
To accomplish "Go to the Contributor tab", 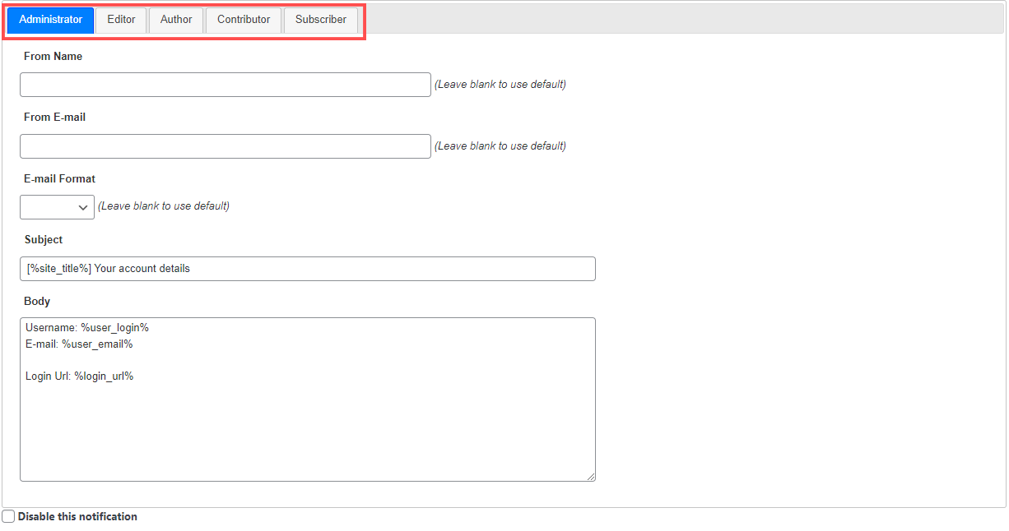I will 244,20.
